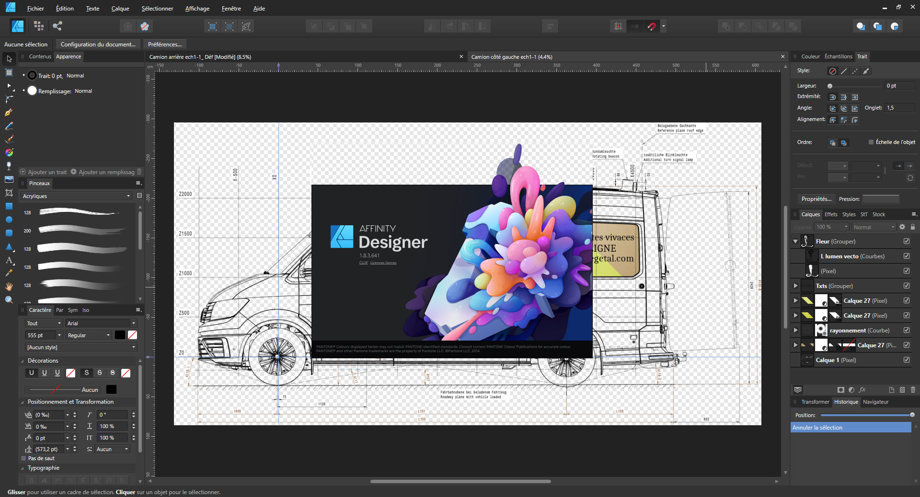This screenshot has height=497, width=920.
Task: Expand the rayonnement layer
Action: 795,330
